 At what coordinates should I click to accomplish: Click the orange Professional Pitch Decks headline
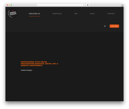click(39, 64)
